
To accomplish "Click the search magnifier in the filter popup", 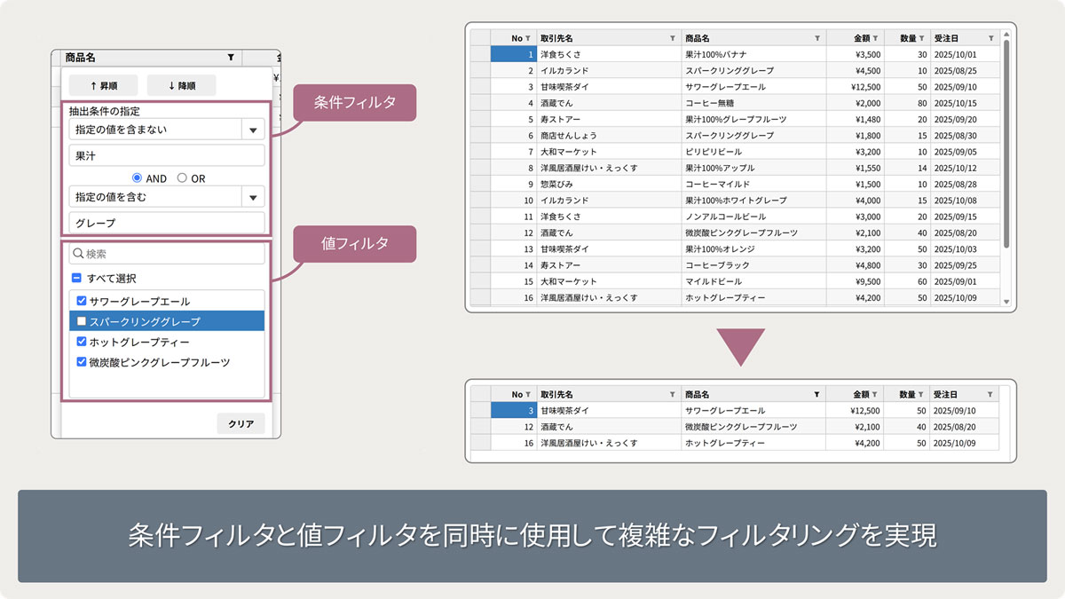I will point(80,255).
